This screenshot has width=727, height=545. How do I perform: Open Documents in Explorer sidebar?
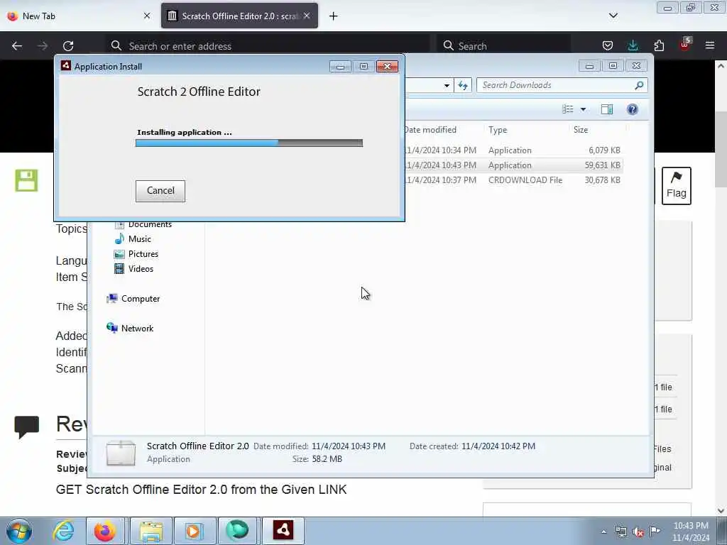tap(143, 224)
